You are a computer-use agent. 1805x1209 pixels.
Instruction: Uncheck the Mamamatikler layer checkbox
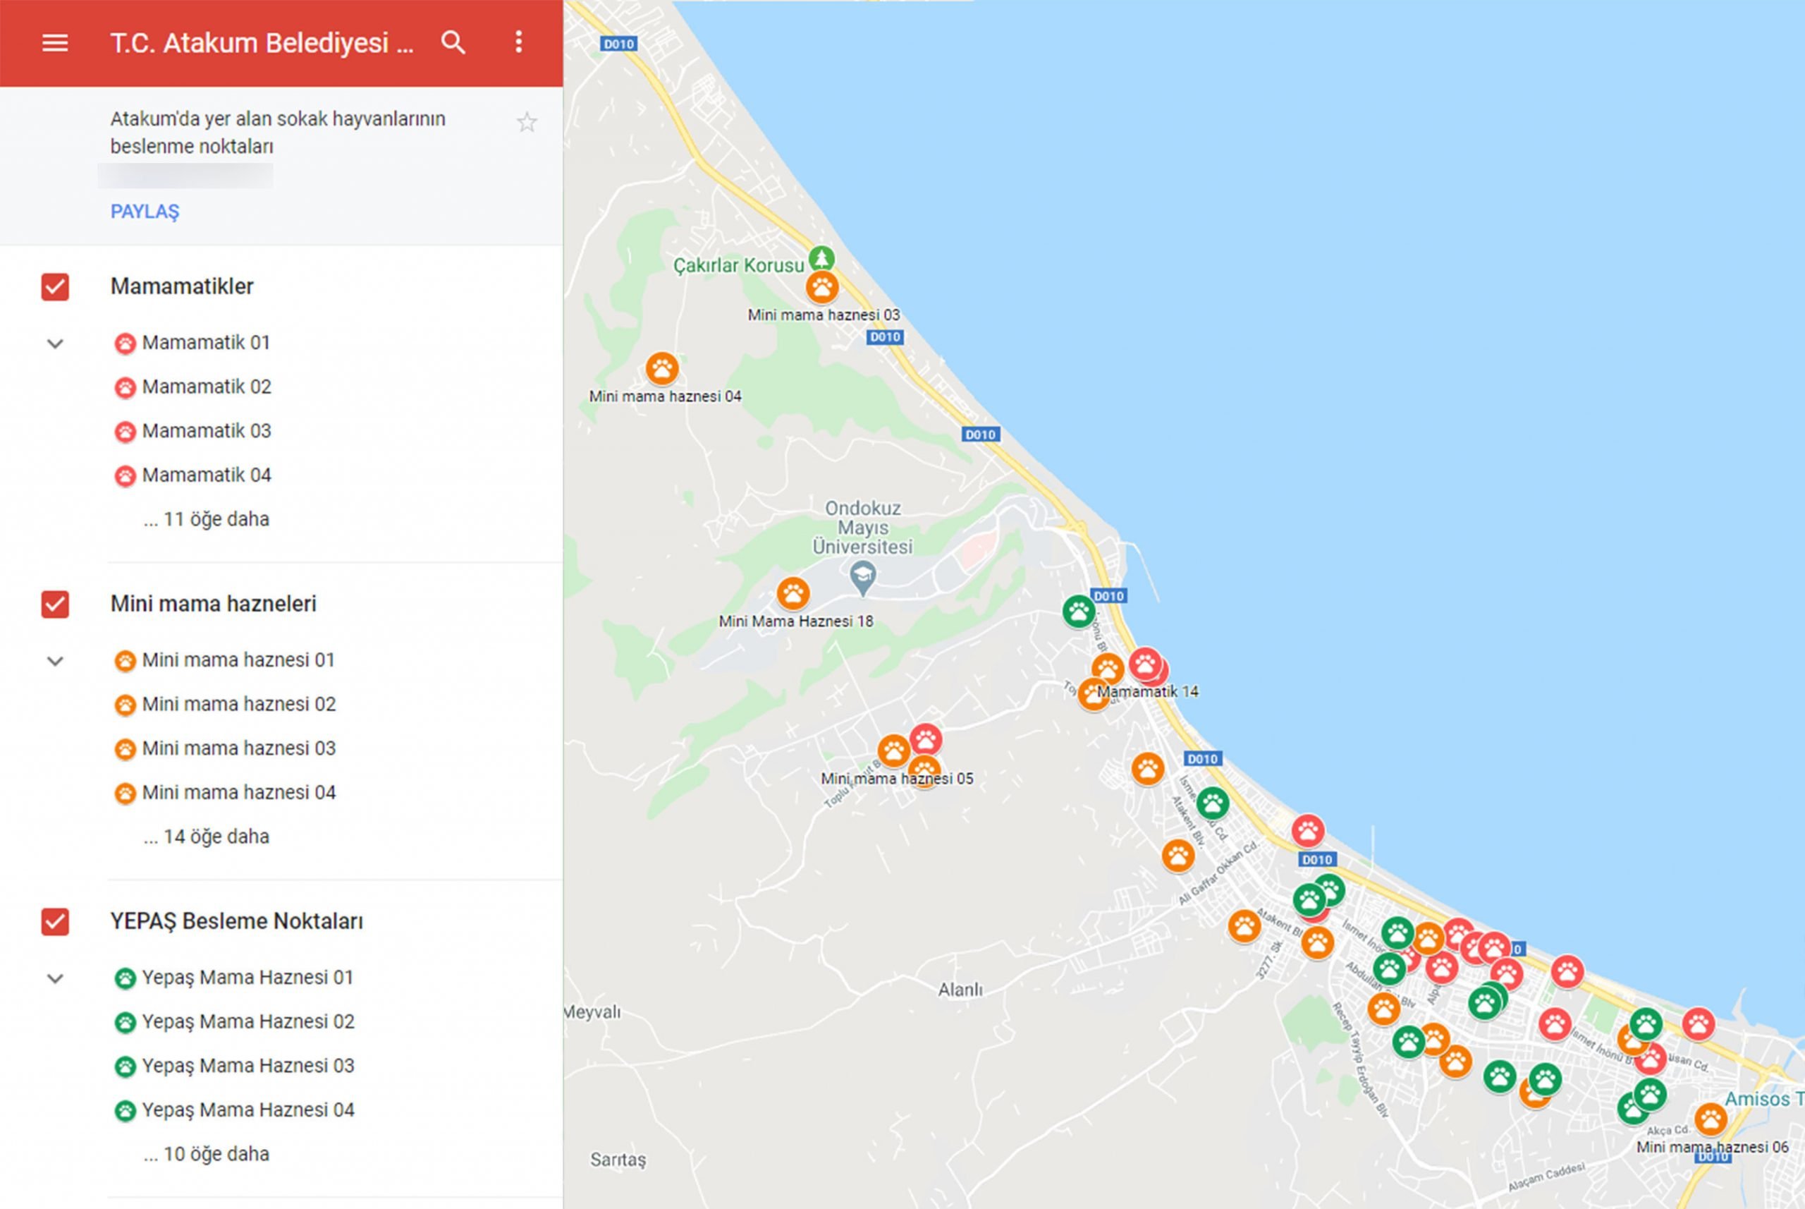tap(55, 287)
